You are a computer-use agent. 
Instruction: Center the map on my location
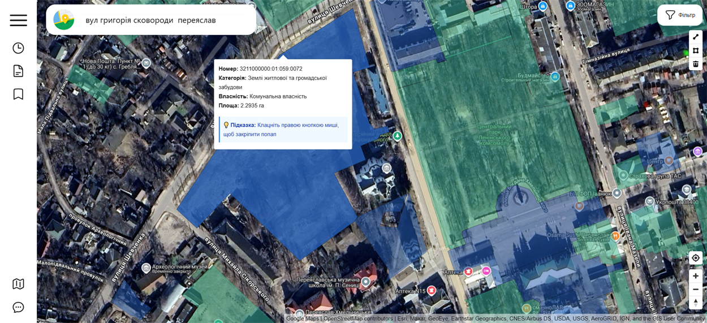[x=696, y=258]
